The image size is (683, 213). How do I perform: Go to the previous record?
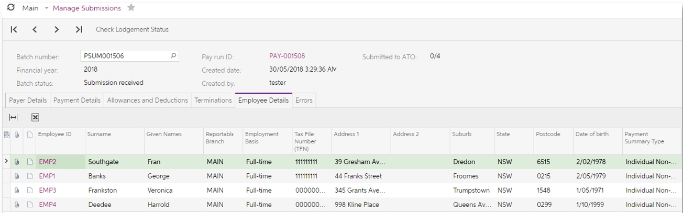(x=35, y=30)
